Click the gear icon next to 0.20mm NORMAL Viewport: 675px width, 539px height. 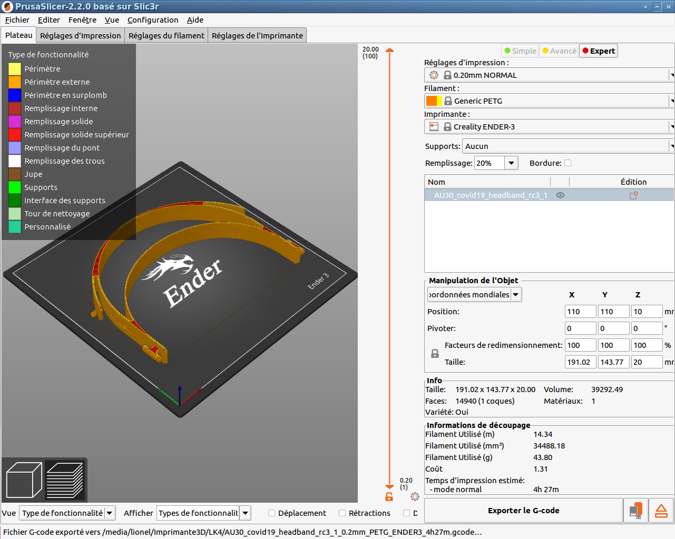[434, 75]
